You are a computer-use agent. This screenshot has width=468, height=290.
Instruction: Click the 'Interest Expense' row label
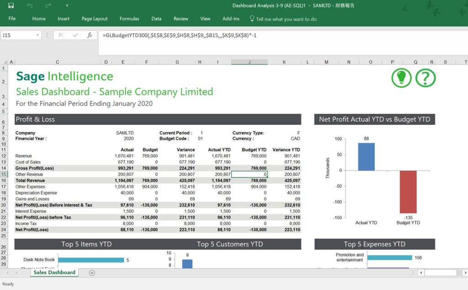click(x=31, y=211)
